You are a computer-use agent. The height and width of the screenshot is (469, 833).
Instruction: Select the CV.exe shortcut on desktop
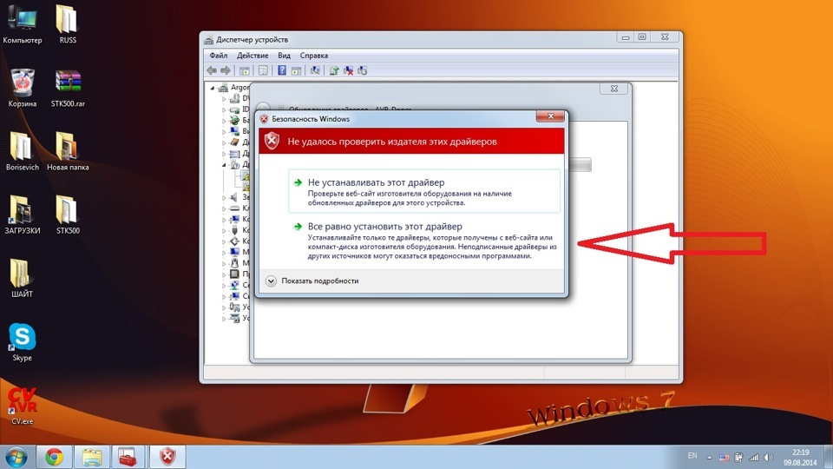pos(23,406)
